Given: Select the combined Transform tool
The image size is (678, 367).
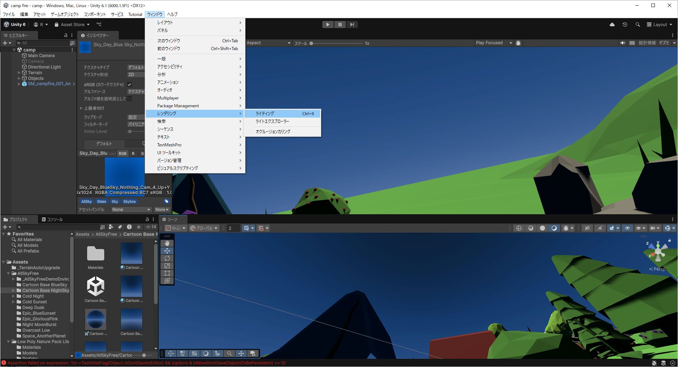Looking at the screenshot, I should pos(167,281).
